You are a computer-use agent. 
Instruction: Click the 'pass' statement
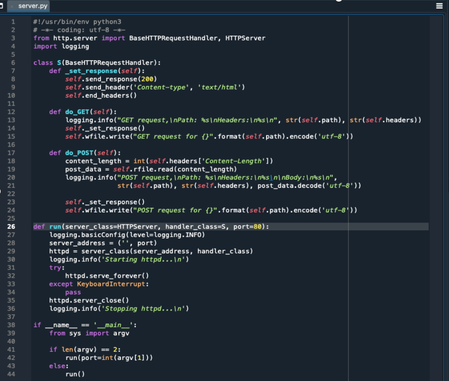pyautogui.click(x=73, y=292)
